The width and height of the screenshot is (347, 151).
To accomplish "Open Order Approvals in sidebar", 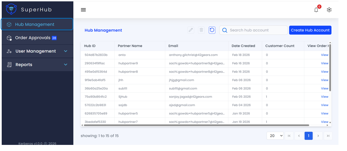I will [33, 38].
